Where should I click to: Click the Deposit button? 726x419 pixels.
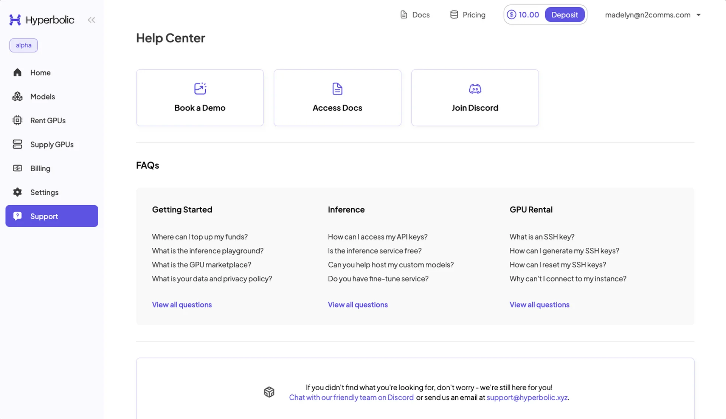[565, 15]
